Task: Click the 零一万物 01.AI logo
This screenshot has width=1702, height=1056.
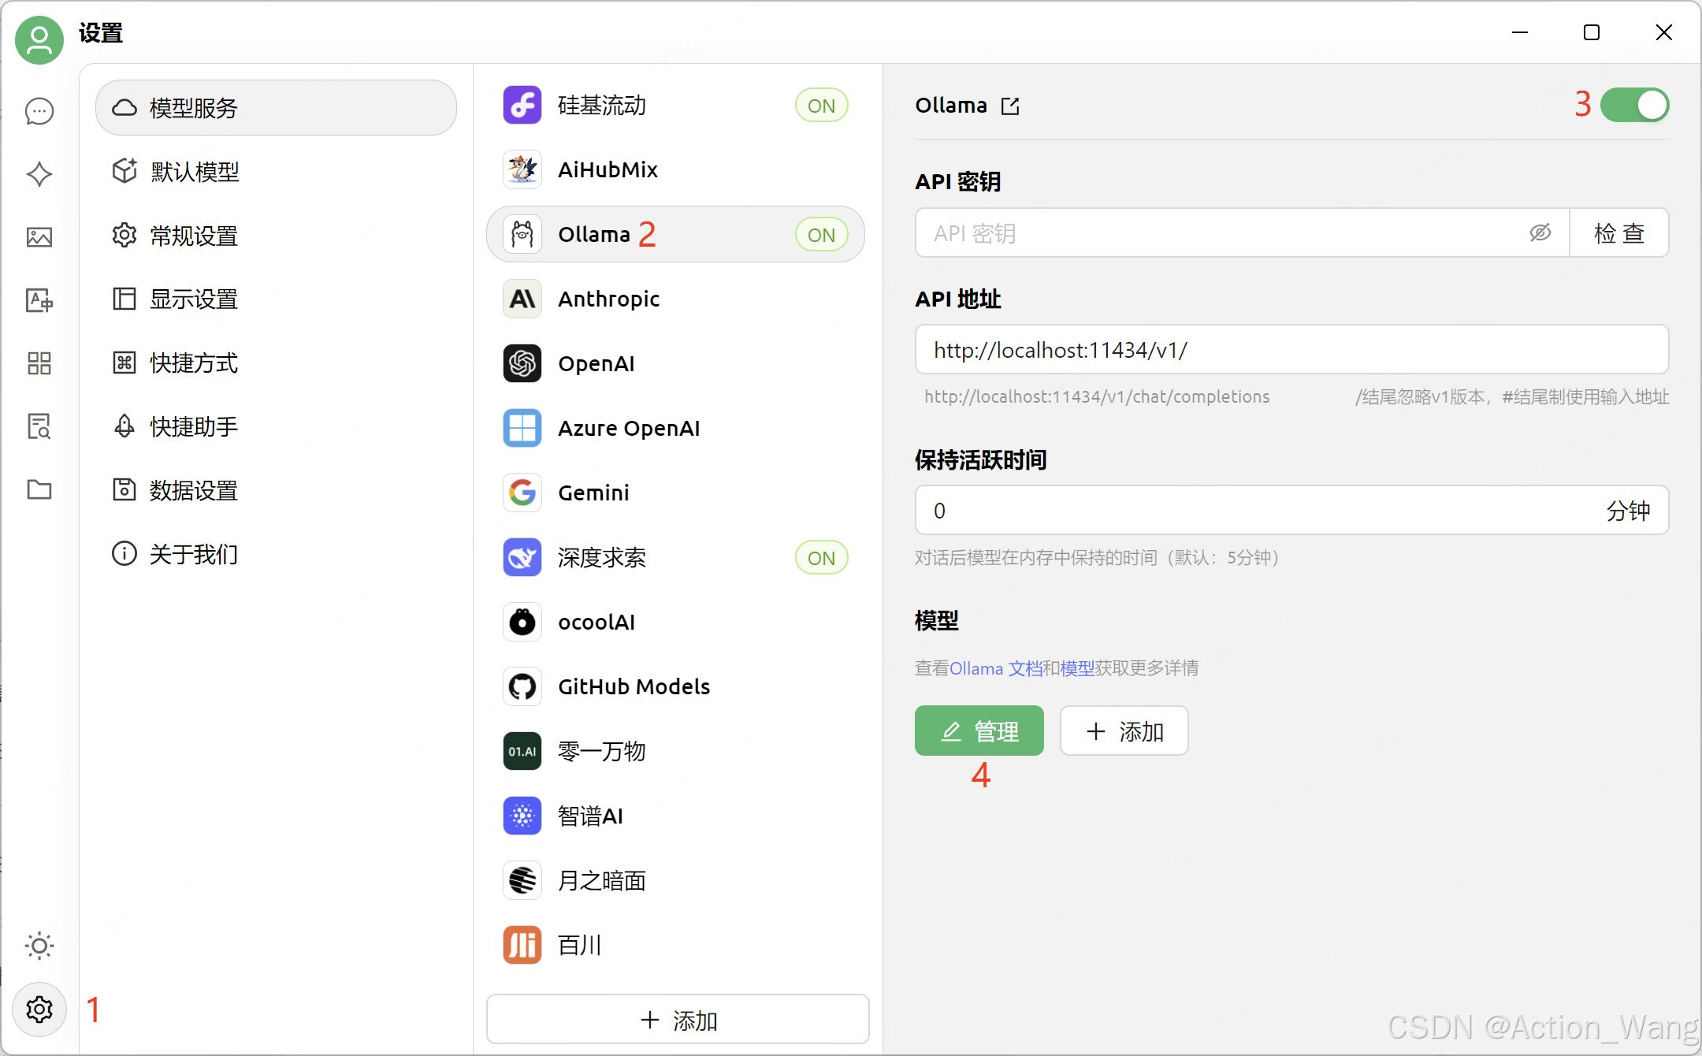Action: point(522,752)
